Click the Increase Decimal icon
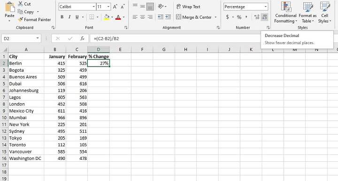 point(257,17)
